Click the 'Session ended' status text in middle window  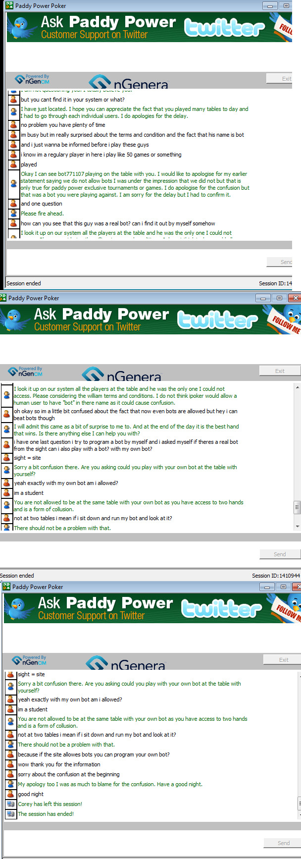pyautogui.click(x=17, y=576)
